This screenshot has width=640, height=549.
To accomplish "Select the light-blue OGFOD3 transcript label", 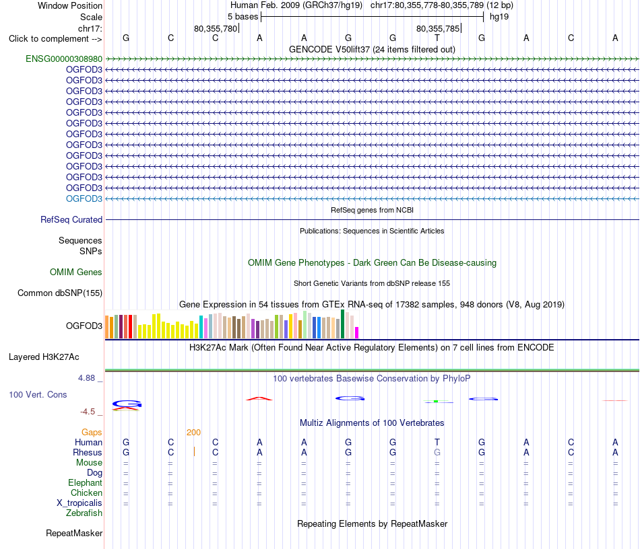I will coord(84,198).
